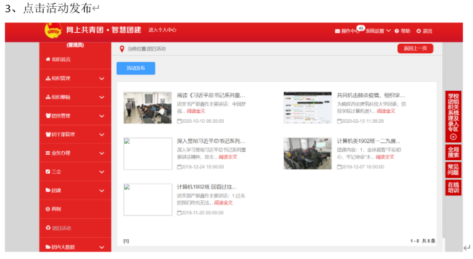Click the 团日活动 recycle-style icon
473x259 pixels.
(x=48, y=228)
